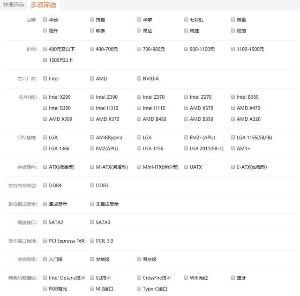
Task: Check the 昂达 brand option
Action: (x=139, y=30)
